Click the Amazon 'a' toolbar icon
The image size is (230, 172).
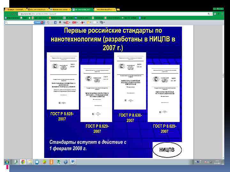[x=60, y=22]
